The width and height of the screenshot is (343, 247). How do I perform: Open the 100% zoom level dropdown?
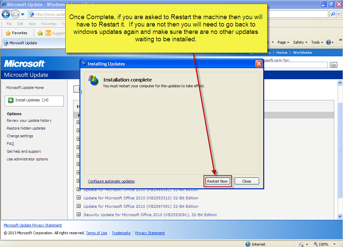point(334,244)
